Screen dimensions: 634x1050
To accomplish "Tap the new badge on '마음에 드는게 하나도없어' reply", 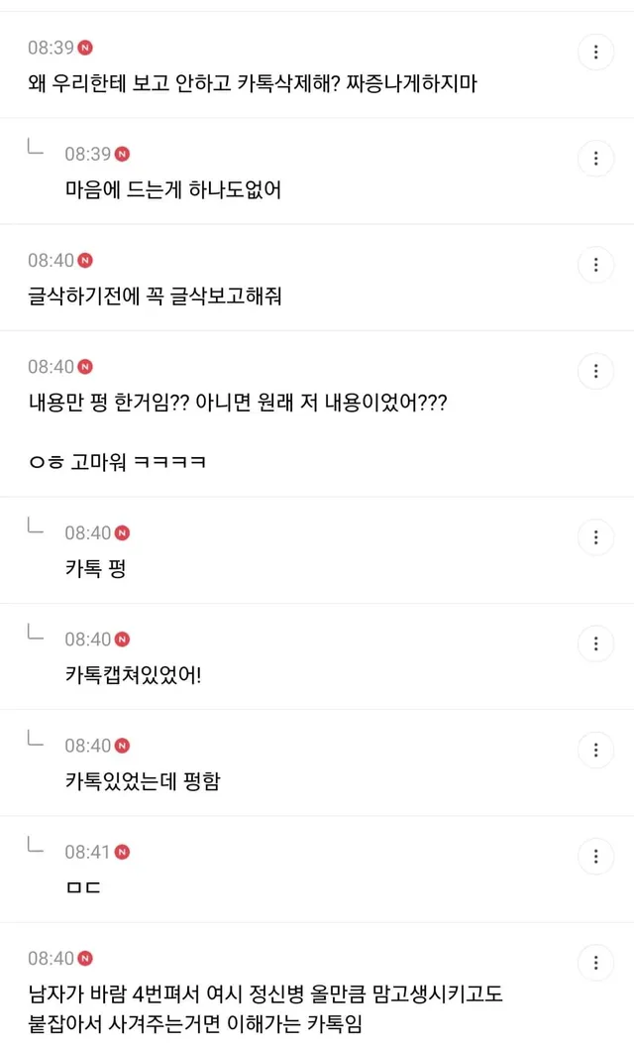I will 123,154.
